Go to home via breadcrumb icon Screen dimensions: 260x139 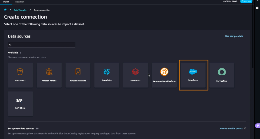pos(5,10)
